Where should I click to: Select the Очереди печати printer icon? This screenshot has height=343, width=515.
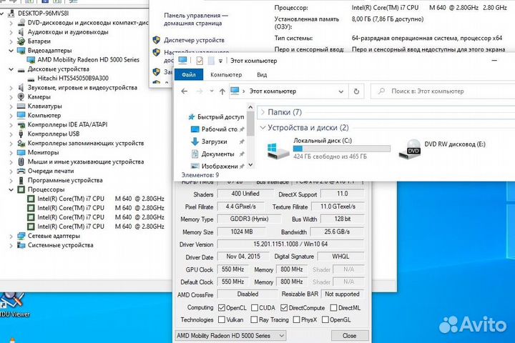21,171
